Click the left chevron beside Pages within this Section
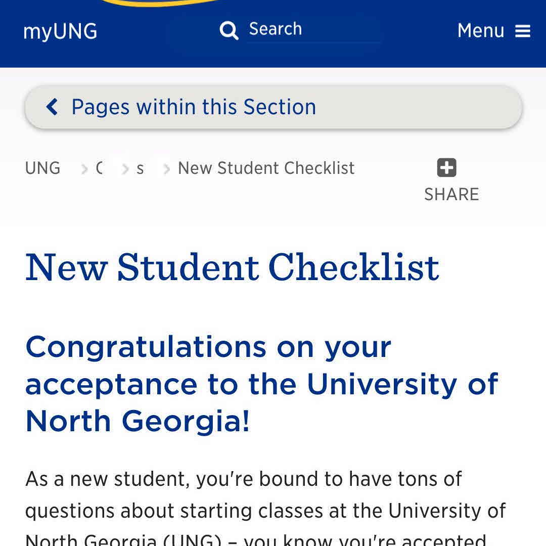546x546 pixels. pyautogui.click(x=52, y=107)
